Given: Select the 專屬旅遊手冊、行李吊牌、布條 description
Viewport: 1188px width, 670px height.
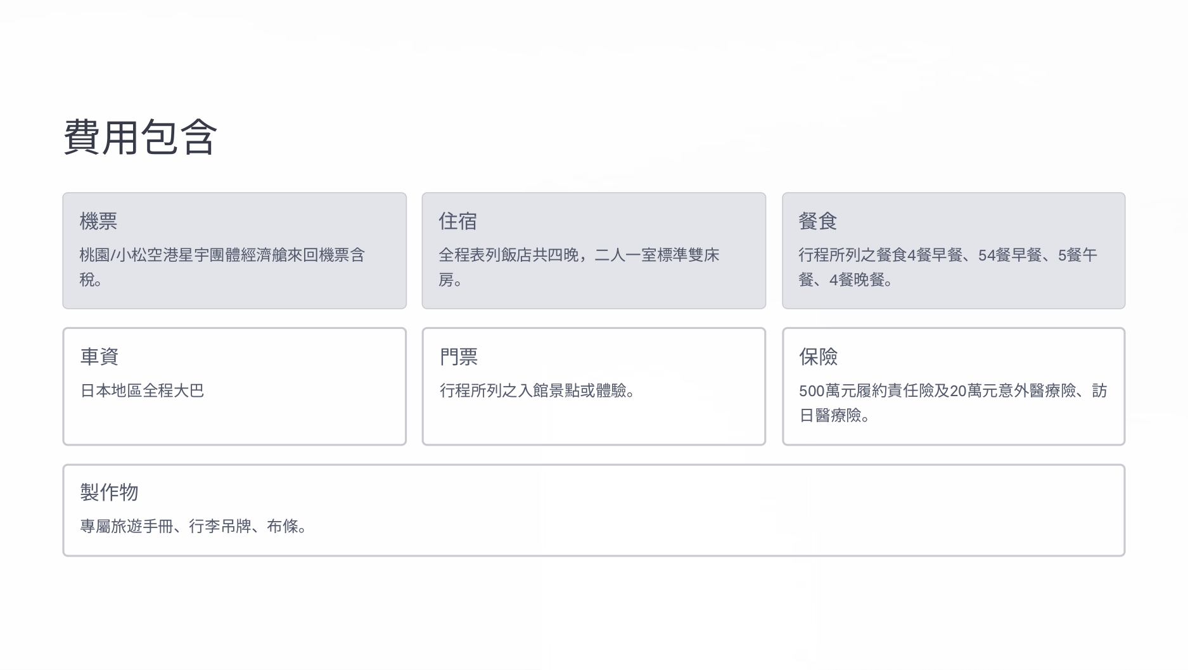Looking at the screenshot, I should point(193,526).
